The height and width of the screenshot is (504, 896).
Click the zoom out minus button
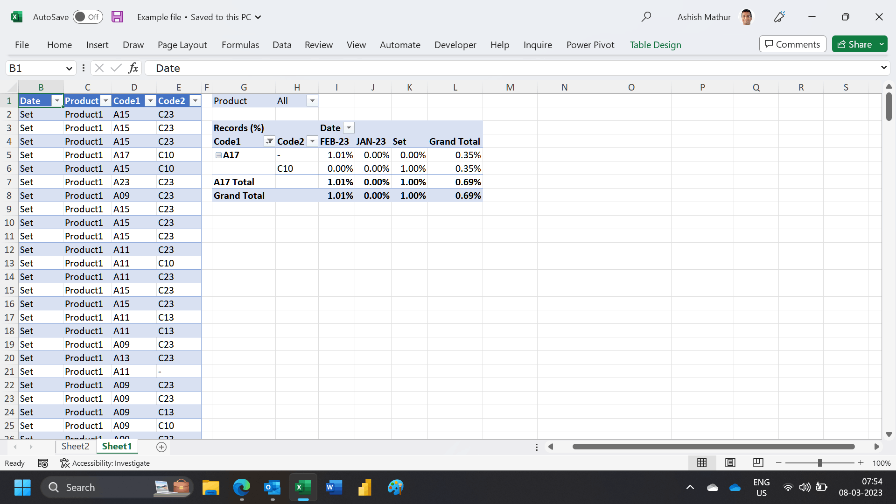tap(778, 463)
